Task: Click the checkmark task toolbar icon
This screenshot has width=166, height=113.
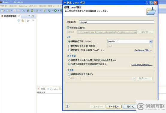Action: pyautogui.click(x=37, y=10)
